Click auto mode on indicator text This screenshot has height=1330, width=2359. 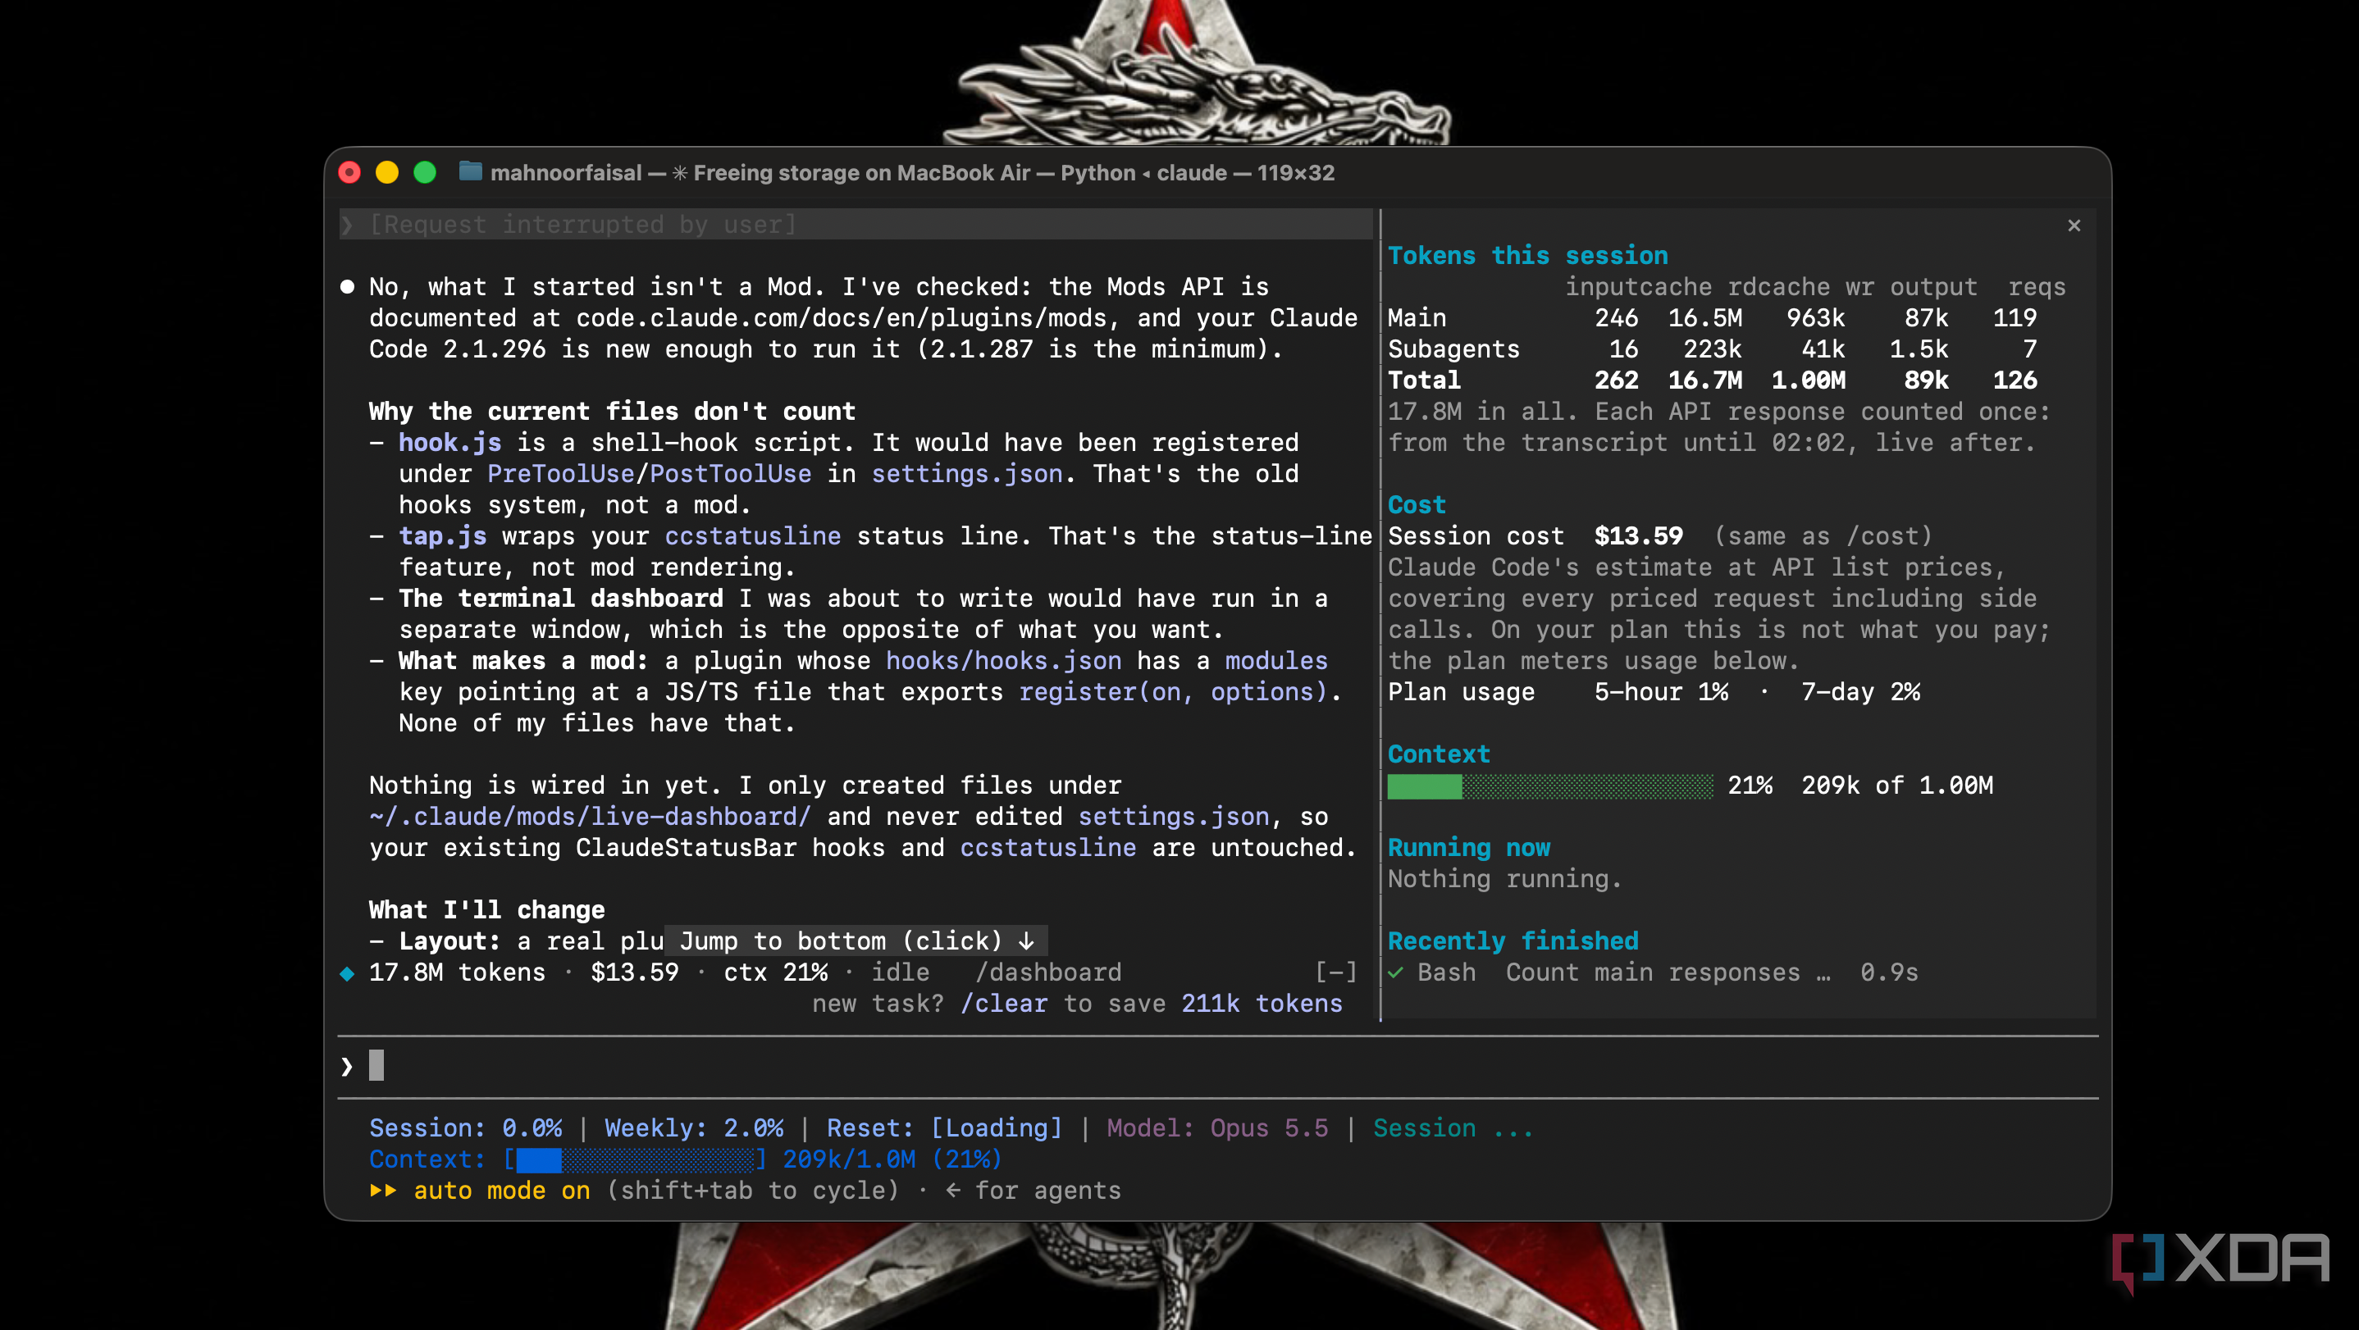click(502, 1191)
